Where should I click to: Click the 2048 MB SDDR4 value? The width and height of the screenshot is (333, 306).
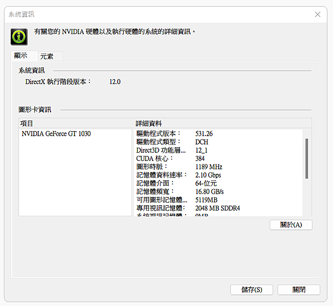tap(218, 208)
